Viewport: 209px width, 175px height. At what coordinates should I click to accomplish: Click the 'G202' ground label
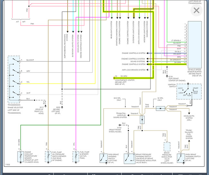click(x=58, y=107)
